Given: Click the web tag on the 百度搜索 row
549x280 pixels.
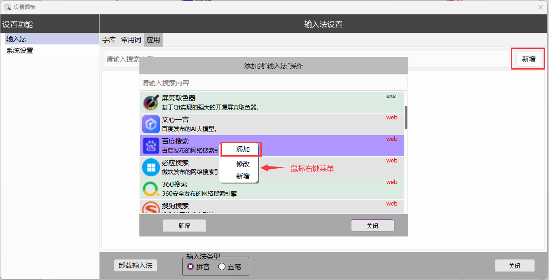Looking at the screenshot, I should (392, 139).
